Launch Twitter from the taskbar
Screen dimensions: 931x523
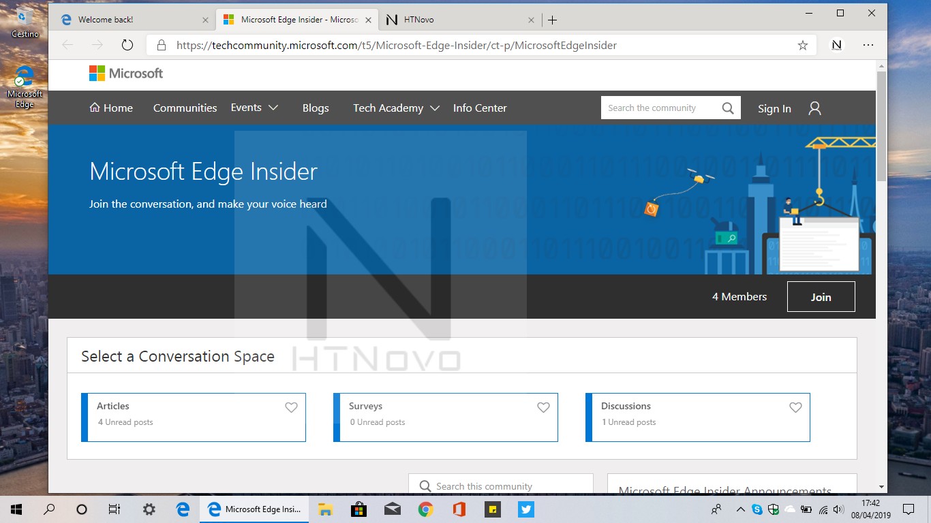click(x=525, y=509)
